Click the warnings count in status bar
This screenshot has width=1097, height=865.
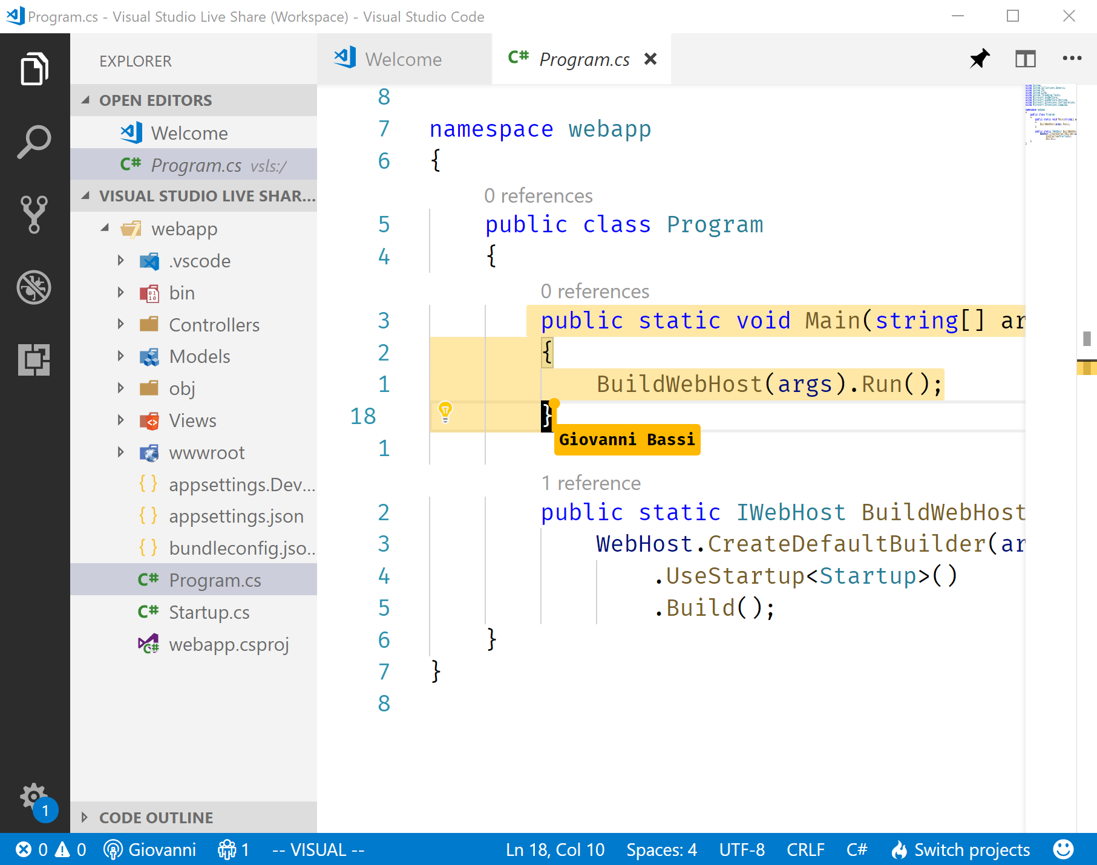tap(71, 850)
